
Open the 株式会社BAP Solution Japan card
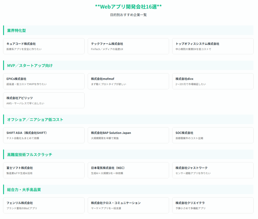tap(128, 135)
